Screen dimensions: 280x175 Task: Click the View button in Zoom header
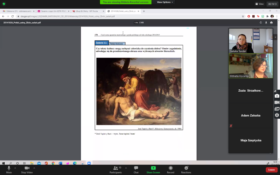pyautogui.click(x=259, y=4)
